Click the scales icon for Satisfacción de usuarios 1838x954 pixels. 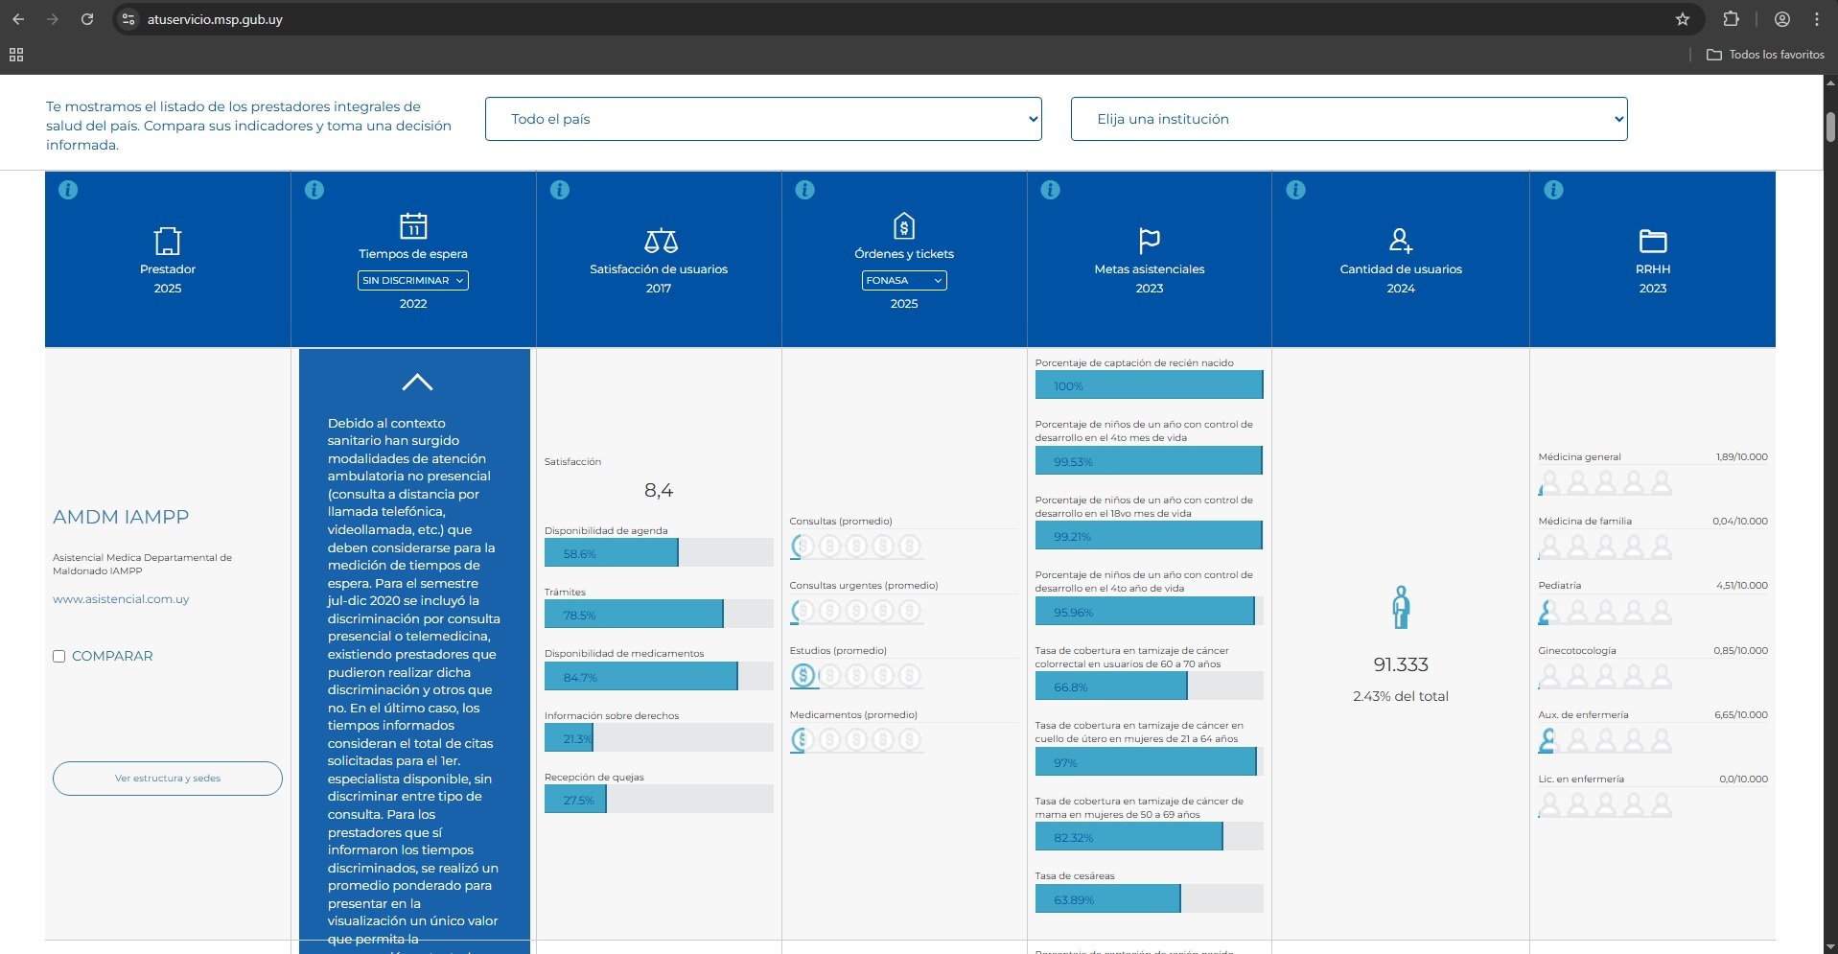660,240
